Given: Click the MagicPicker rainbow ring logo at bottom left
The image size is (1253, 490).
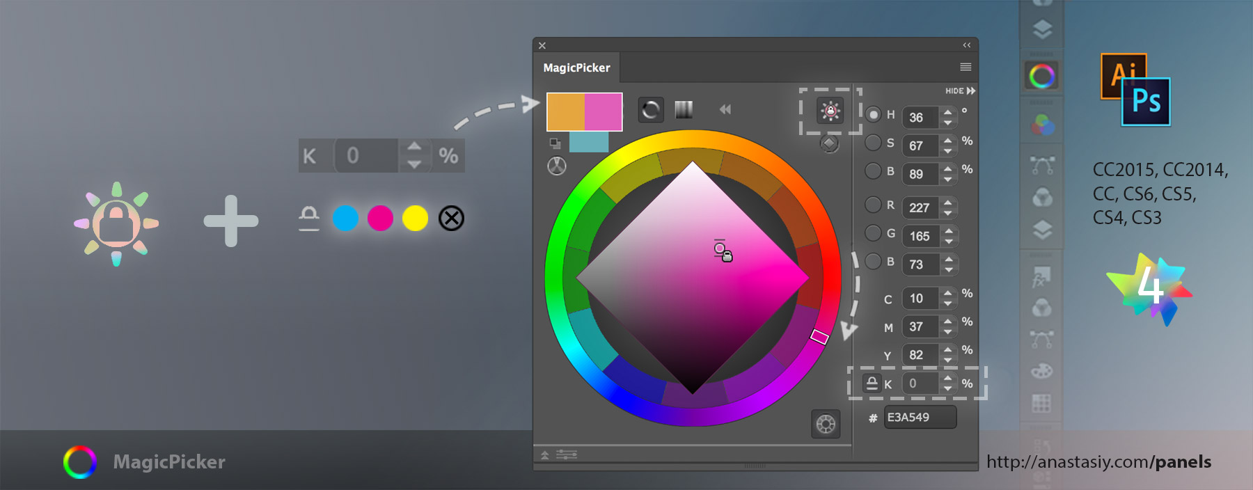Looking at the screenshot, I should pyautogui.click(x=80, y=462).
